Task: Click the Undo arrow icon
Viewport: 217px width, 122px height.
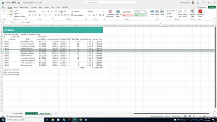Action: pos(4,11)
